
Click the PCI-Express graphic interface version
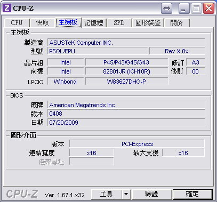coord(137,144)
